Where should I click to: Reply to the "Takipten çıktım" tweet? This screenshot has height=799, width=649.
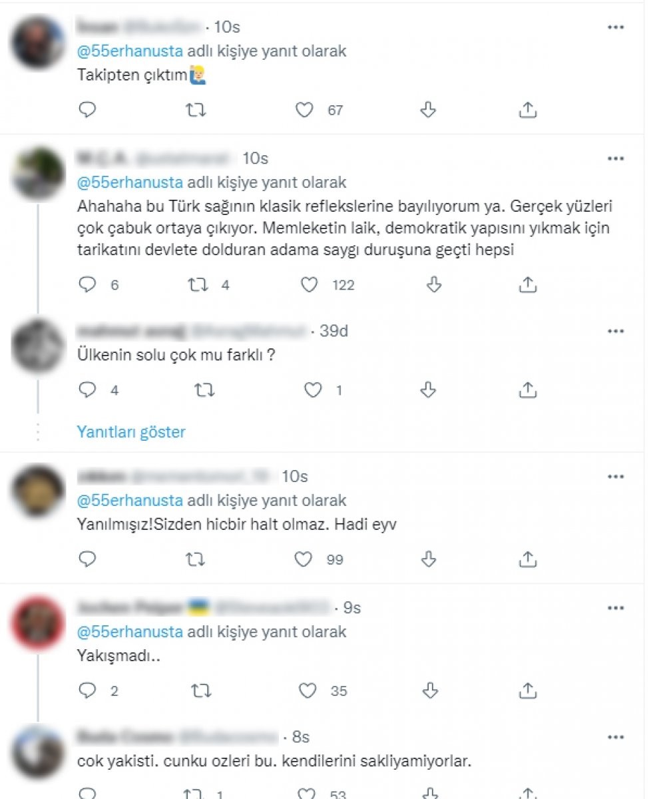(88, 110)
